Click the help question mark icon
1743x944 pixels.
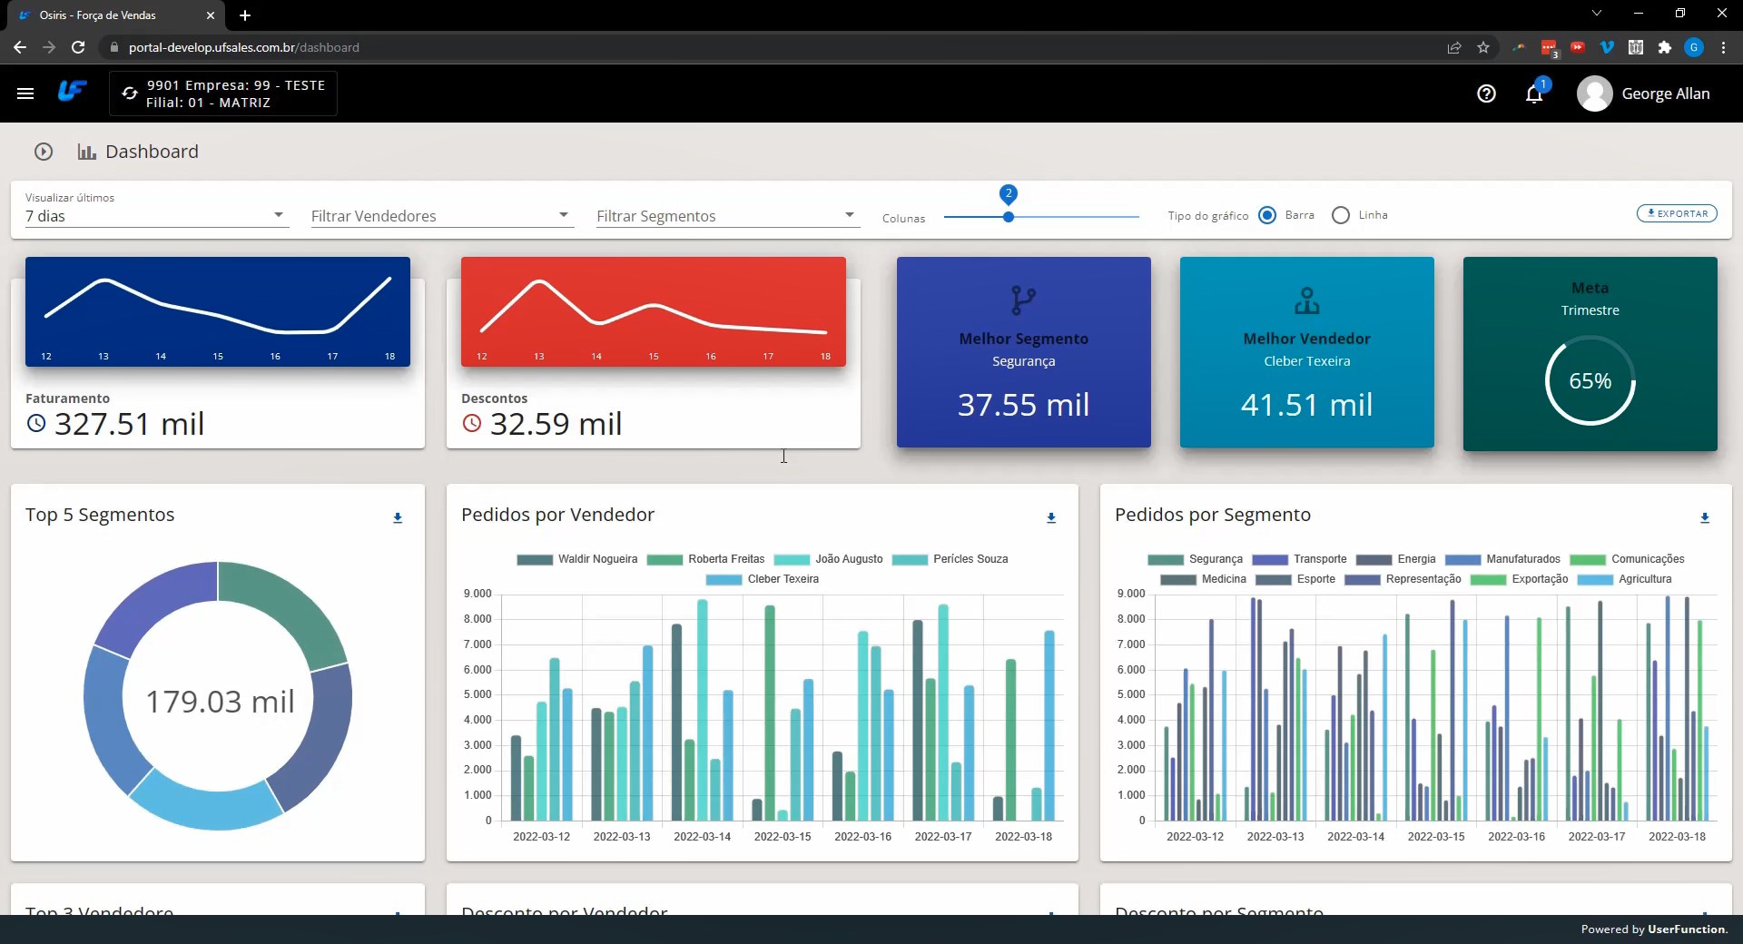click(x=1486, y=93)
